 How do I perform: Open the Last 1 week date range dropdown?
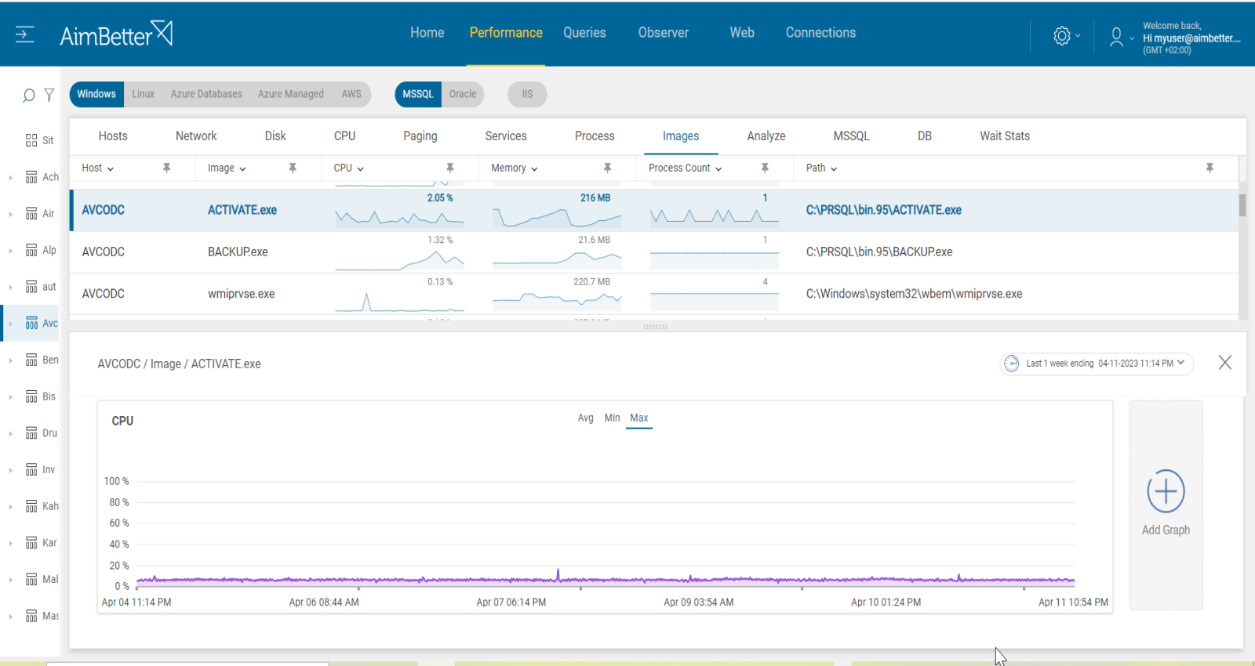click(x=1097, y=364)
